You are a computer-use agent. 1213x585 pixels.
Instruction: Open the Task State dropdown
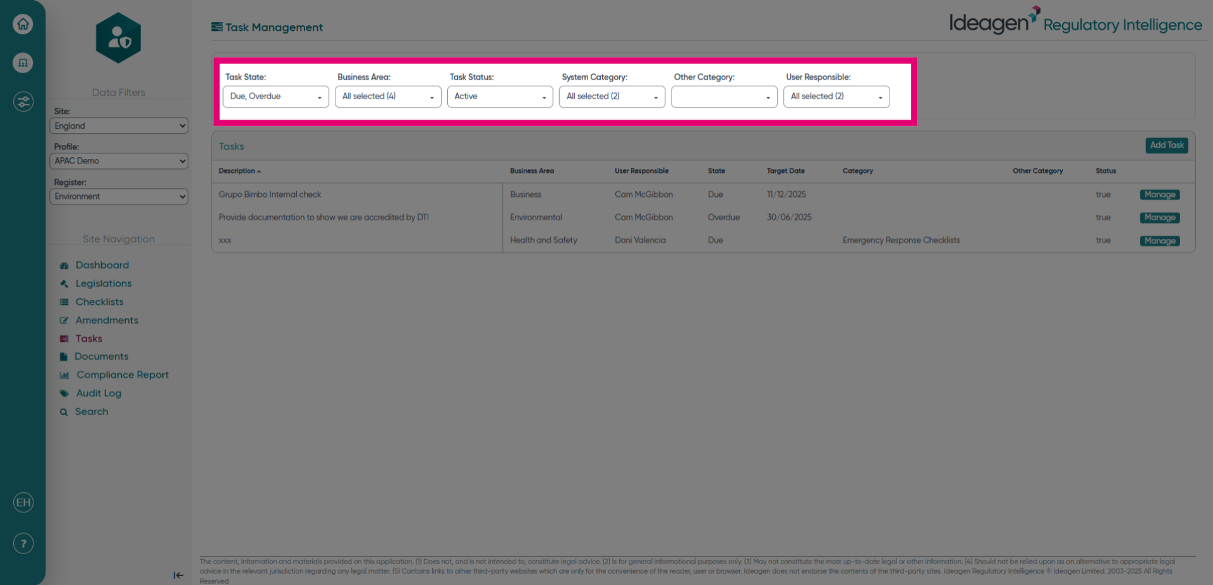click(x=275, y=97)
